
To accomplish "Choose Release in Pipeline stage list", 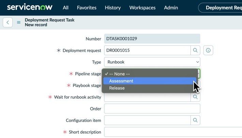I will 150,88.
